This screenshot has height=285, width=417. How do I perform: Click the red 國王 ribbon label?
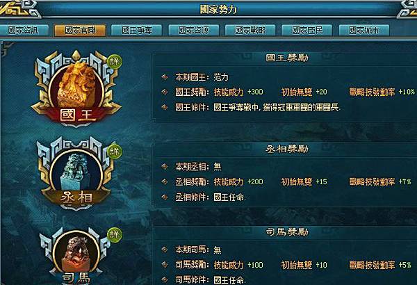(76, 116)
